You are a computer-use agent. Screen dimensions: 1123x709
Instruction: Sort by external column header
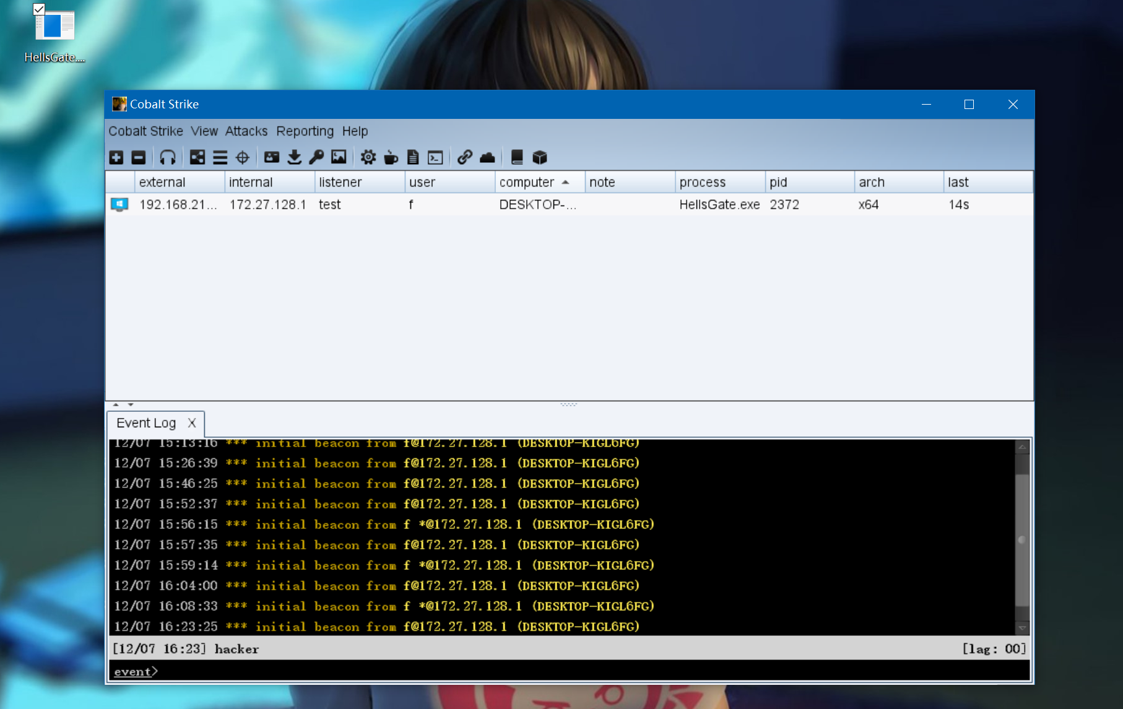click(x=180, y=182)
